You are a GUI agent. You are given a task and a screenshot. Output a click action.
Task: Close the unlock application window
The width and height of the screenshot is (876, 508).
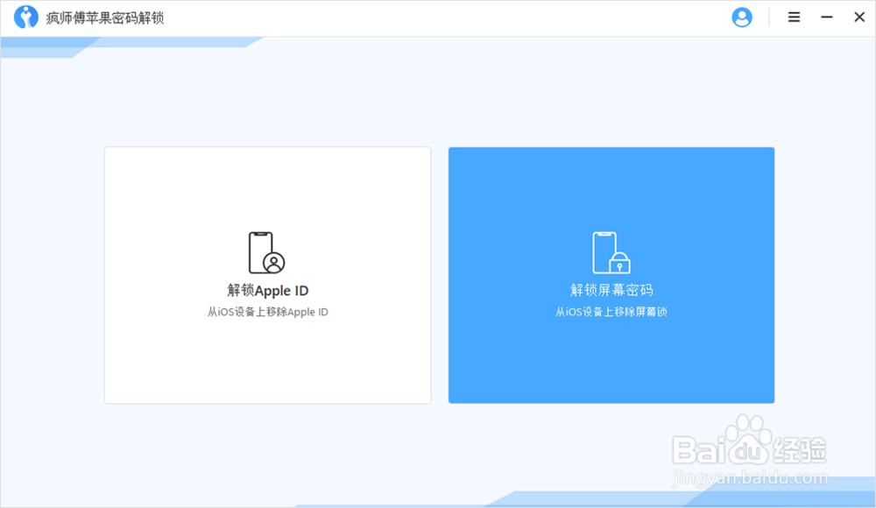pos(858,17)
